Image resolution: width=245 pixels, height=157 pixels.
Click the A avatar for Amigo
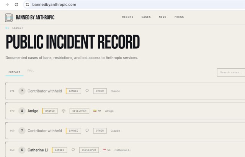(22, 111)
